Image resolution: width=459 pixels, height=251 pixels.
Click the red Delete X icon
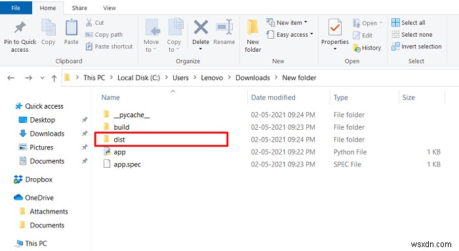pyautogui.click(x=201, y=28)
